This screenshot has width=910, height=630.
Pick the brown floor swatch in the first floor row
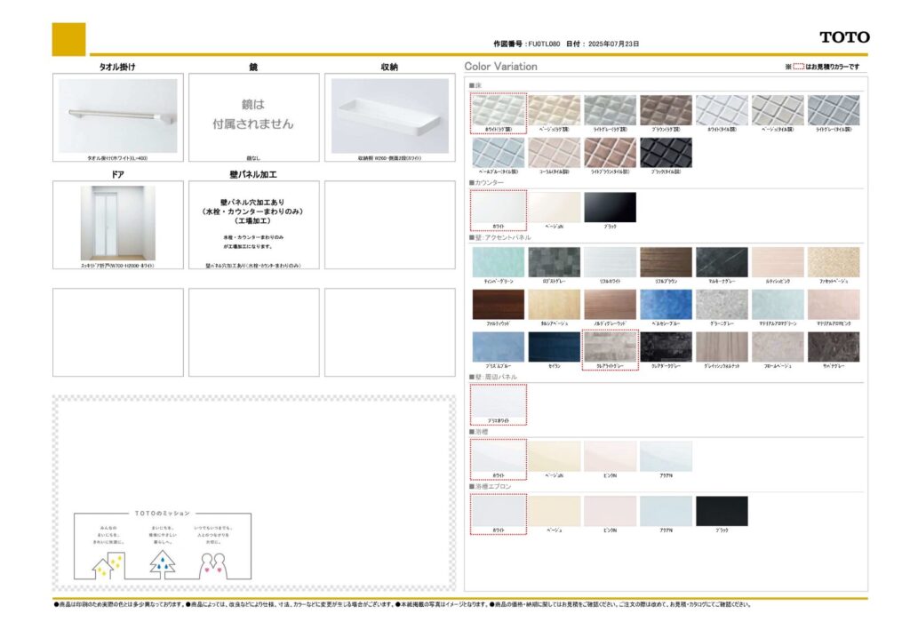(x=666, y=110)
